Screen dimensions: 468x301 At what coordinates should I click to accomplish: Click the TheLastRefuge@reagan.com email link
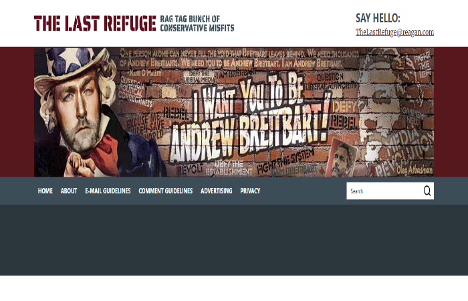point(394,32)
